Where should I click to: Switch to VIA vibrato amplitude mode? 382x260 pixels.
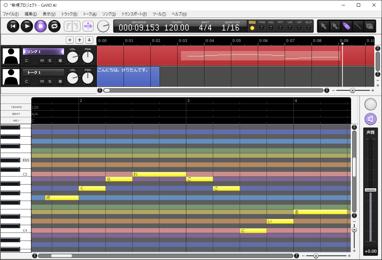[290, 26]
